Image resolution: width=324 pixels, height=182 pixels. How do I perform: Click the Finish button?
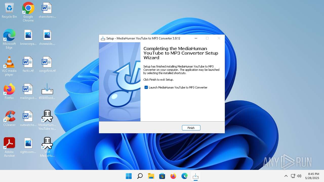191,128
